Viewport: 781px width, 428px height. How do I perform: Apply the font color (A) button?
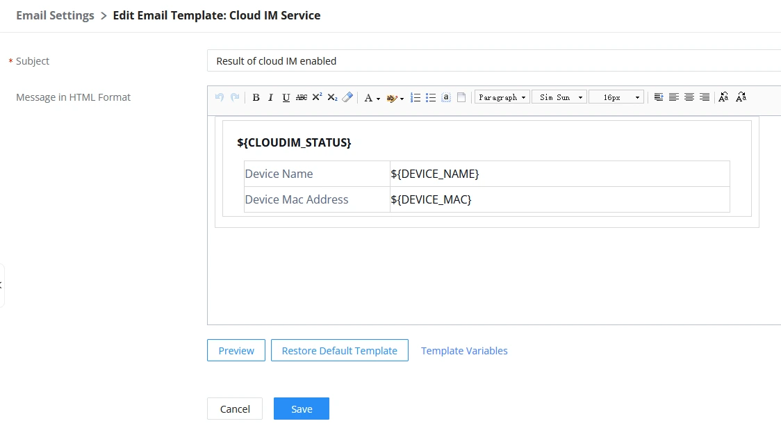[x=368, y=98]
